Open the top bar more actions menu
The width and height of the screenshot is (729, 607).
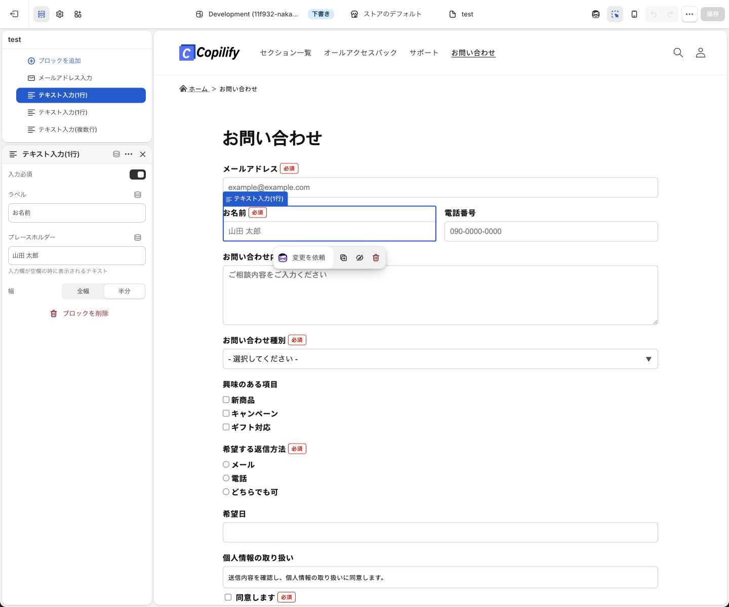pos(690,14)
